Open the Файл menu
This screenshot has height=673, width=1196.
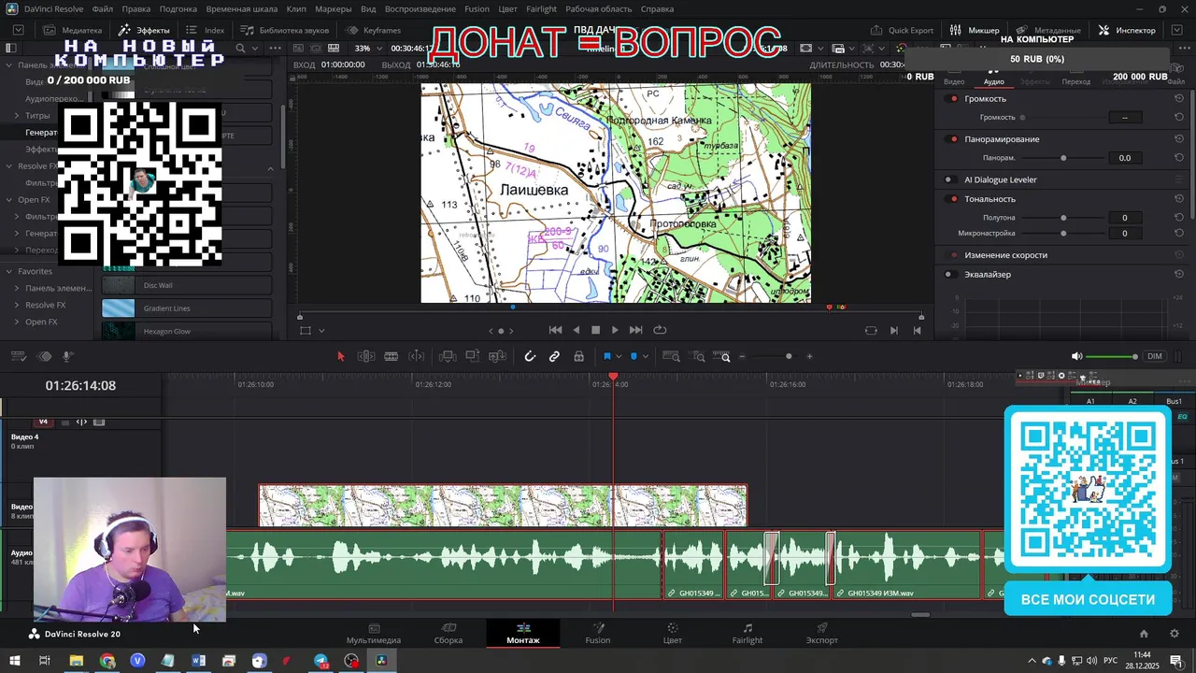click(x=103, y=8)
